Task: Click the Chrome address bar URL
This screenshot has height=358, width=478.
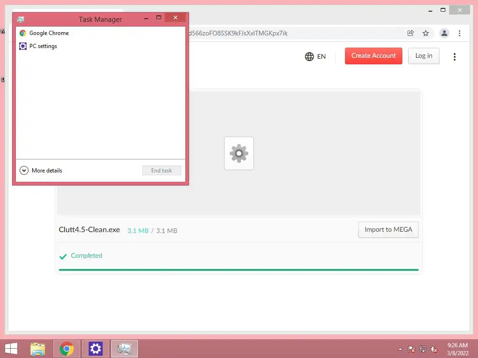Action: pyautogui.click(x=238, y=33)
